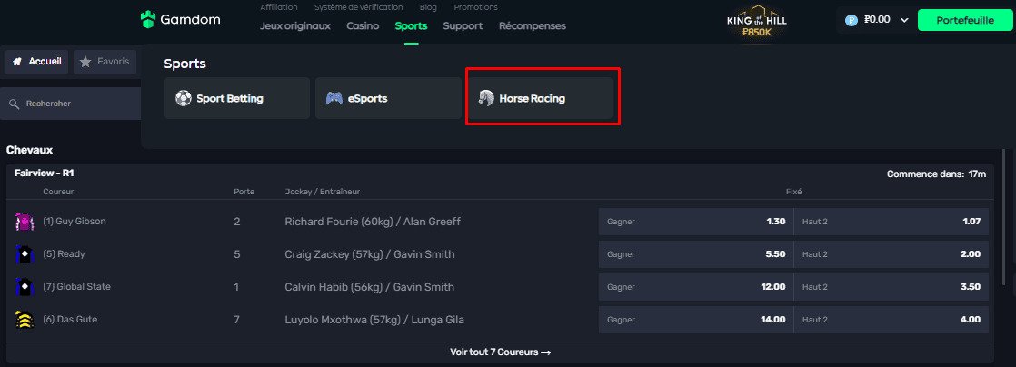Select Haut 2 odds 2.00 for Ready

pos(891,254)
